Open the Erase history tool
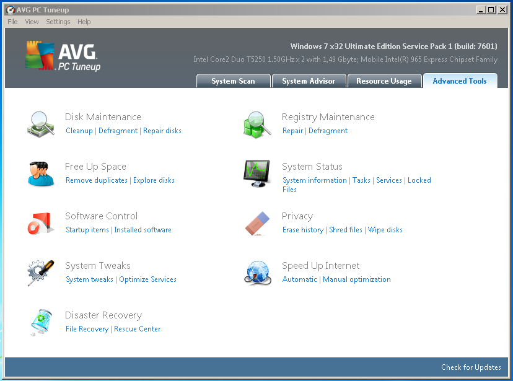The image size is (513, 381). click(303, 230)
